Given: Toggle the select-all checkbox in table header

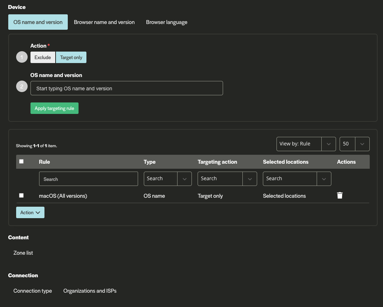Looking at the screenshot, I should (22, 162).
